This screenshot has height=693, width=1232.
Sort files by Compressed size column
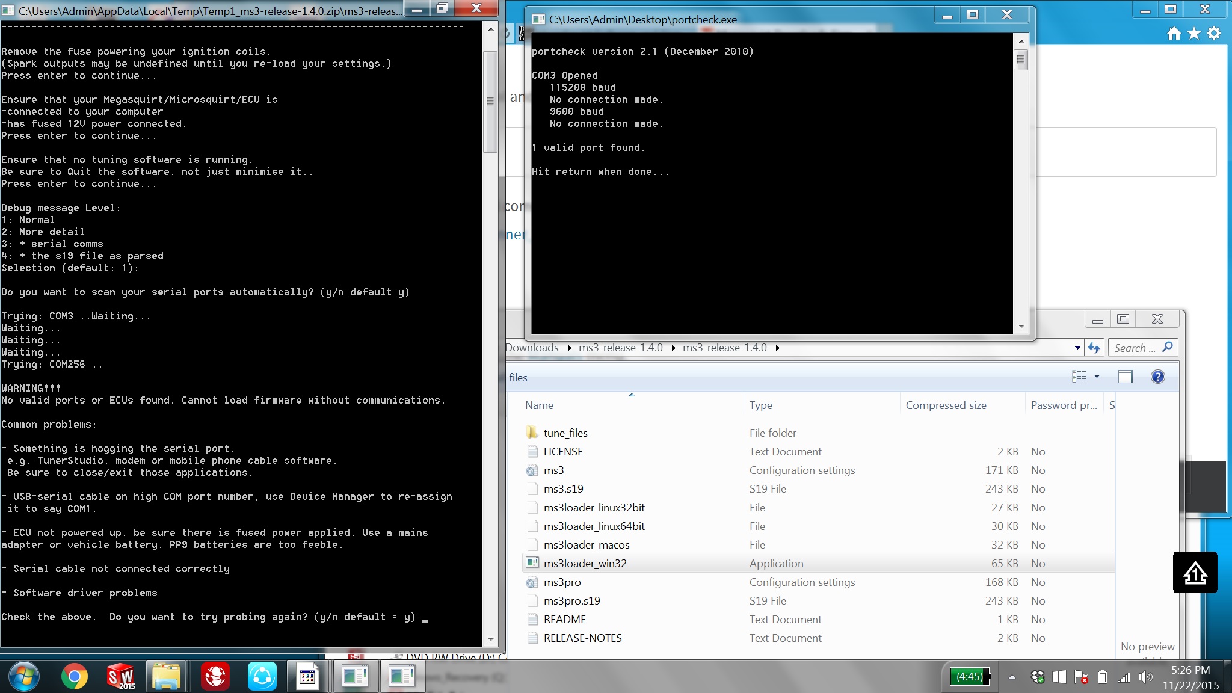pos(946,405)
